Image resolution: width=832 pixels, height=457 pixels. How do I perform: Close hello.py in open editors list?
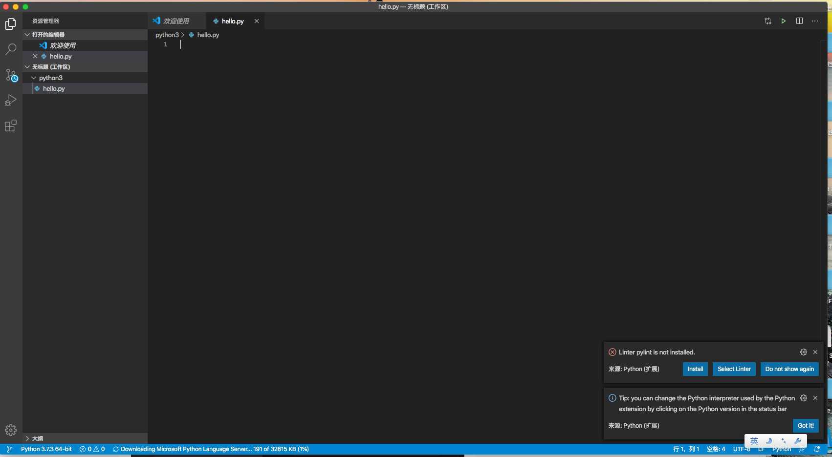(35, 56)
